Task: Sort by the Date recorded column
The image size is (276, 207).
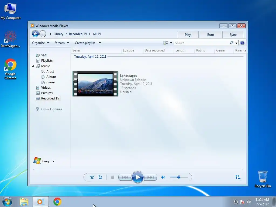Action: [158, 50]
